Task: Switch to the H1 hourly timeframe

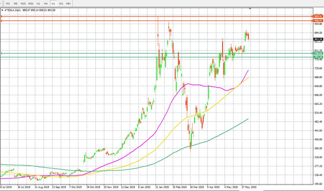Action: pos(39,3)
